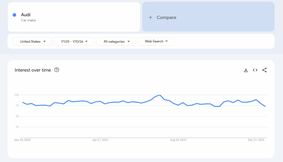Viewport: 283px width, 162px height.
Task: Click the Dec 29, 2024 axis label
Action: coord(23,140)
